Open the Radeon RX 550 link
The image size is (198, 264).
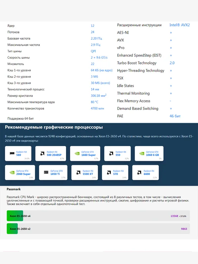[120, 153]
